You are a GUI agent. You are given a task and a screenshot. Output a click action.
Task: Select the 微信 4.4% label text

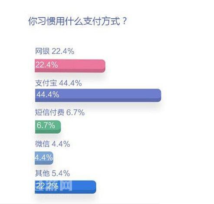tap(53, 144)
